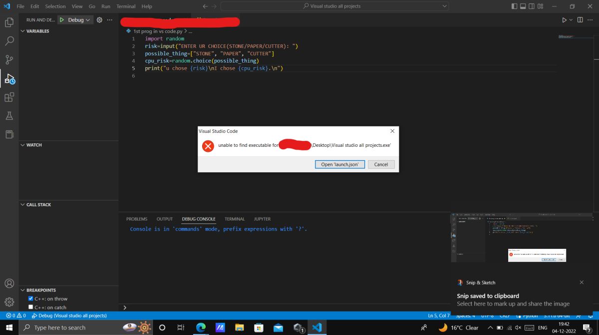The width and height of the screenshot is (599, 335).
Task: Open dropdown beside the Run Python file button
Action: 571,20
